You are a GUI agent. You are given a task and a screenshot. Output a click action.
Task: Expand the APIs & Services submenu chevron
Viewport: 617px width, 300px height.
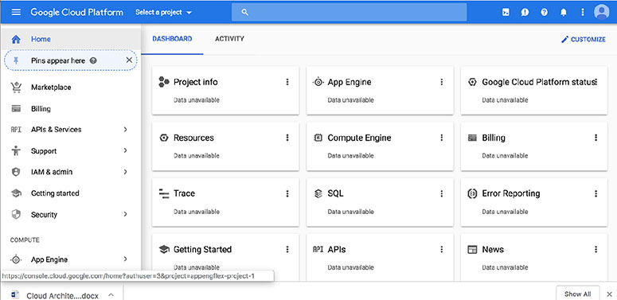click(x=126, y=130)
